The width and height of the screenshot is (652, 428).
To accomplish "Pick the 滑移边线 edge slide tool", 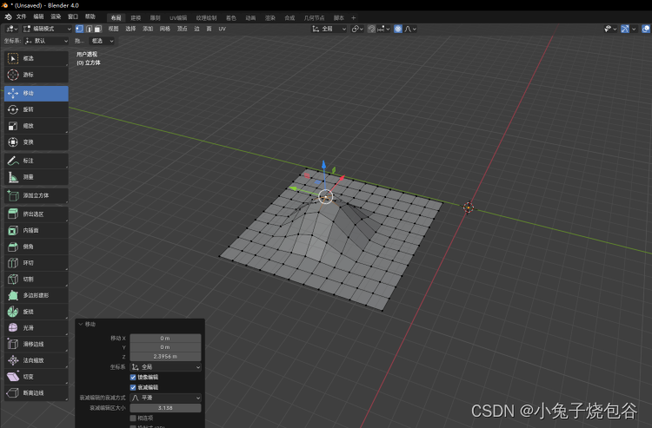I will pos(37,344).
